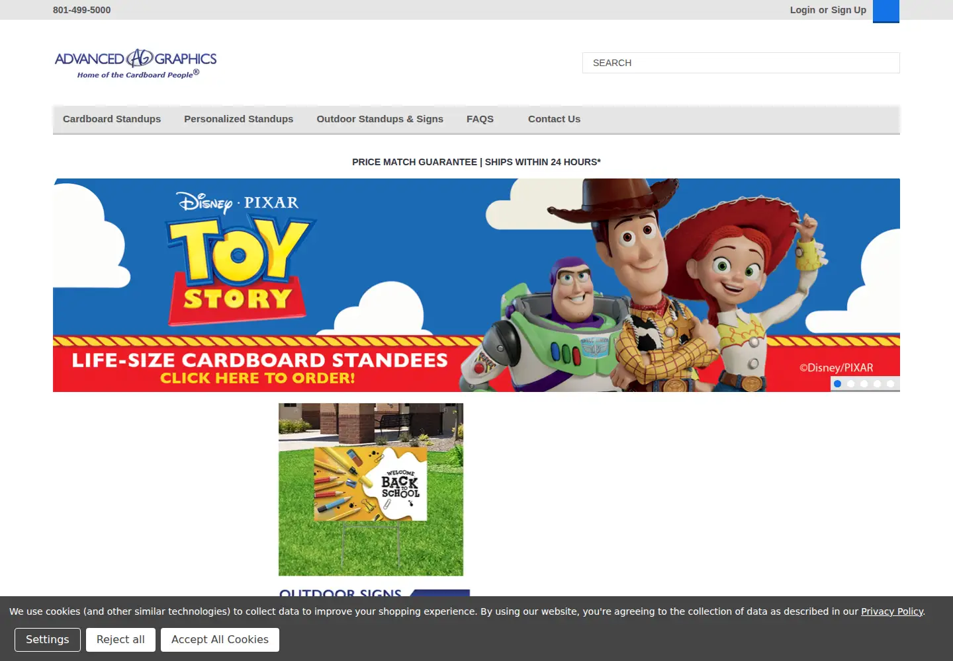
Task: Open cookie Settings
Action: coord(48,640)
